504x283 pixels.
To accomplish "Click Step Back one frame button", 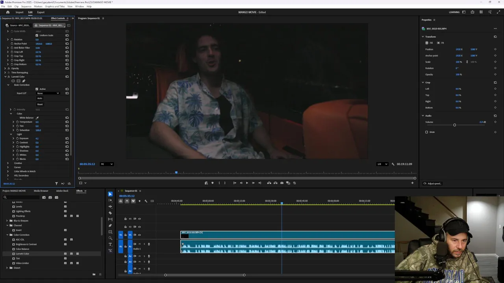I will click(241, 183).
